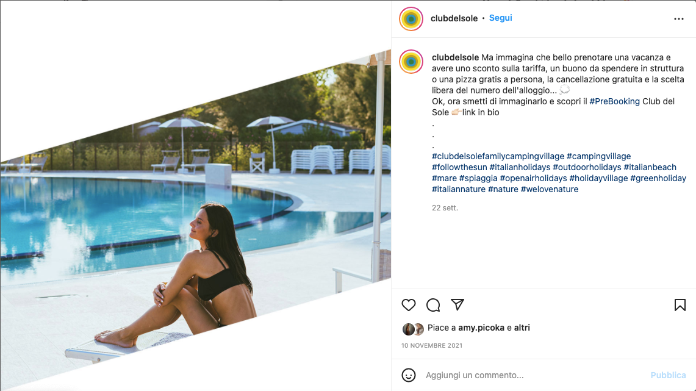Open the three-dot more options menu
The image size is (696, 391).
[679, 19]
